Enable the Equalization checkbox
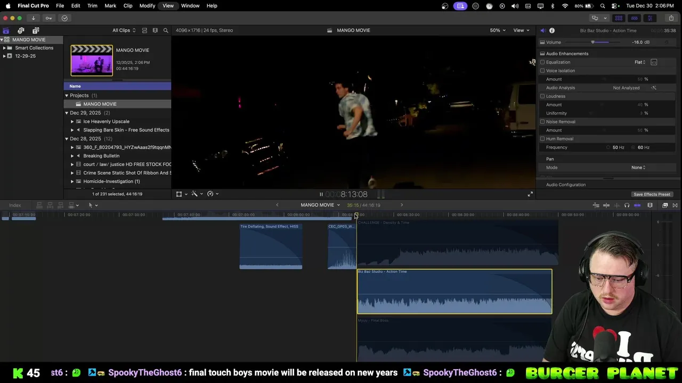682x383 pixels. tap(542, 62)
